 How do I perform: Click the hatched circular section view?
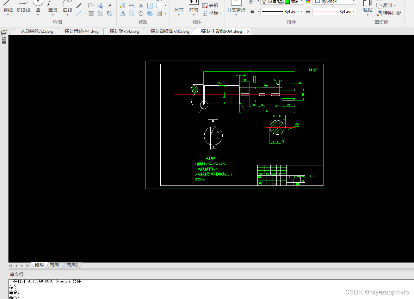coord(277,127)
